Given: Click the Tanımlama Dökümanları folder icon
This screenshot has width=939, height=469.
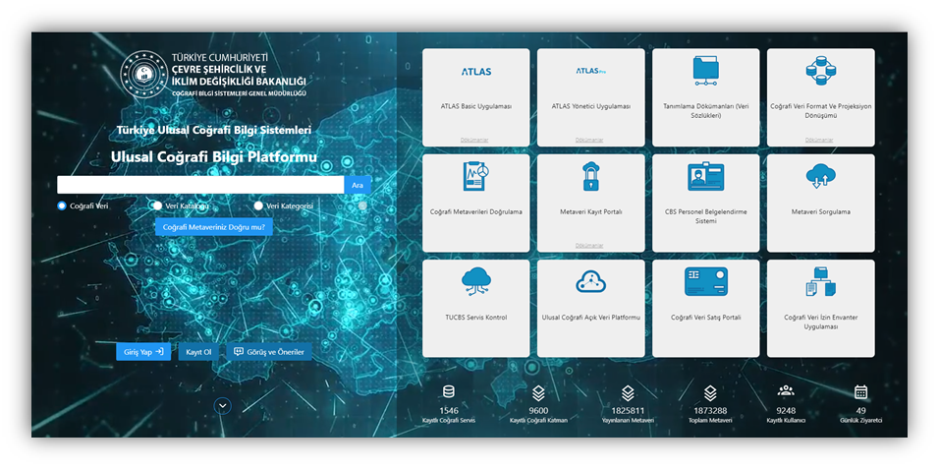Looking at the screenshot, I should tap(705, 71).
